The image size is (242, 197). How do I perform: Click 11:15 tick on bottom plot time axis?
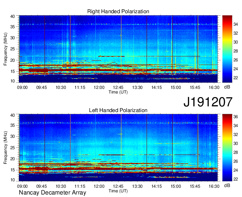coord(80,186)
